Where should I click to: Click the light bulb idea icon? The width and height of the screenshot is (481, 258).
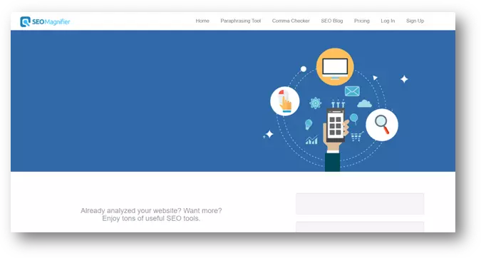[x=309, y=124]
